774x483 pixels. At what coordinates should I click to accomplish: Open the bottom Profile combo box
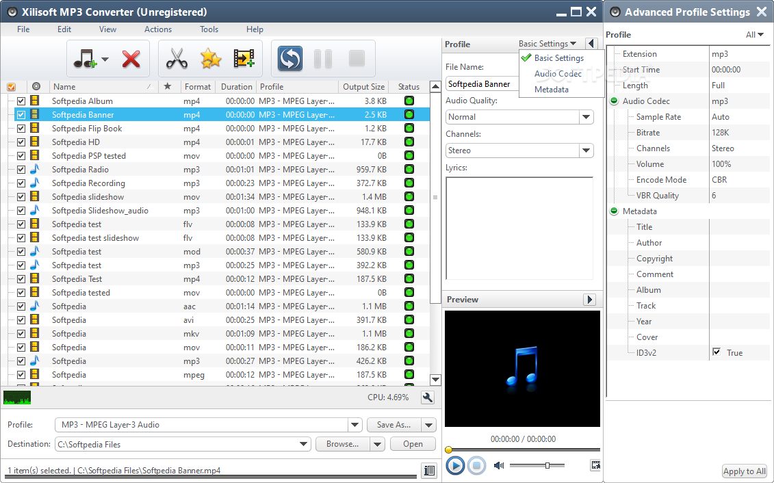pyautogui.click(x=354, y=425)
